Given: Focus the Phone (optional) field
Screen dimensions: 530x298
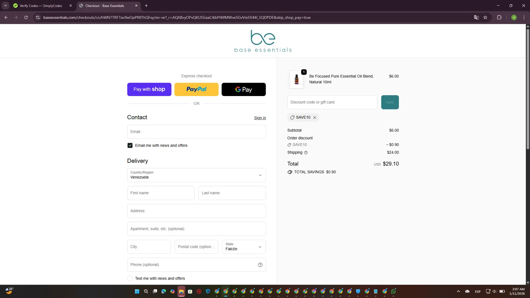Looking at the screenshot, I should [x=196, y=265].
